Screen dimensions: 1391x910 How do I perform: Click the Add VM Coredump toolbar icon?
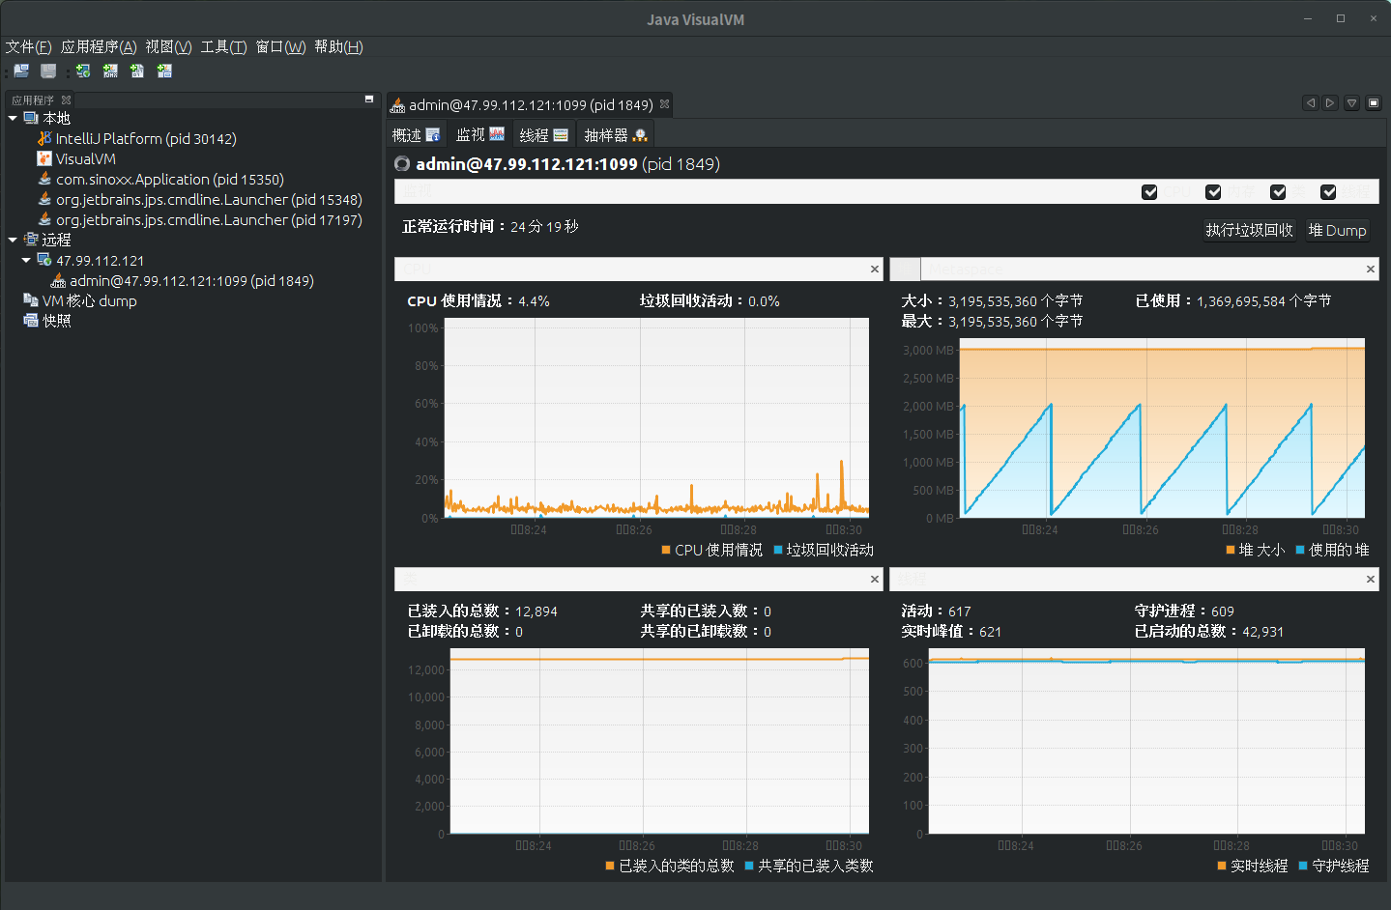137,71
